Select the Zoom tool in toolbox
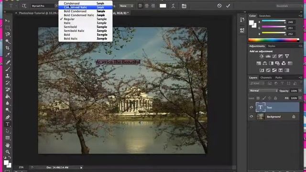 (8, 152)
